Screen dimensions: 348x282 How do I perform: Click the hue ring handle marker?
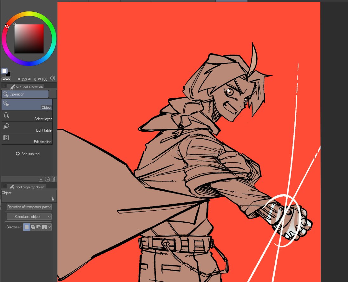click(7, 26)
